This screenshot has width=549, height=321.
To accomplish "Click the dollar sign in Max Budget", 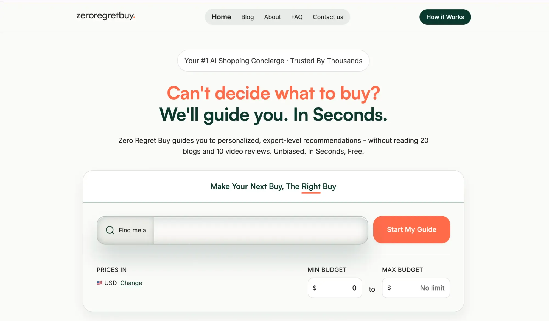I will (389, 288).
